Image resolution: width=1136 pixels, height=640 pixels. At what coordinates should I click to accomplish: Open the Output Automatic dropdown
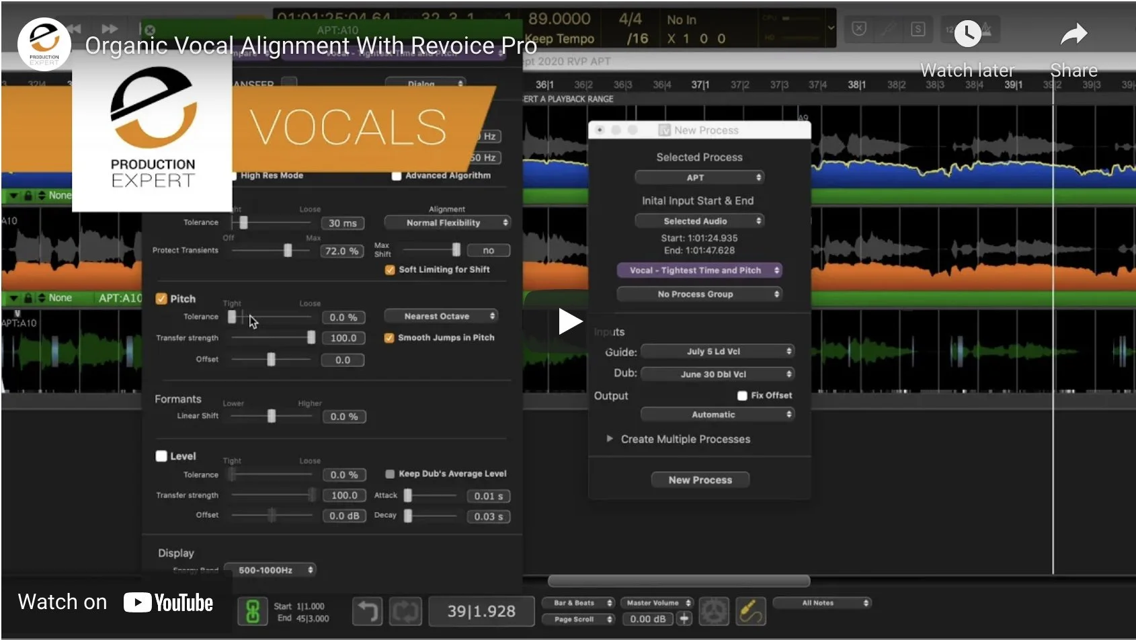coord(717,414)
